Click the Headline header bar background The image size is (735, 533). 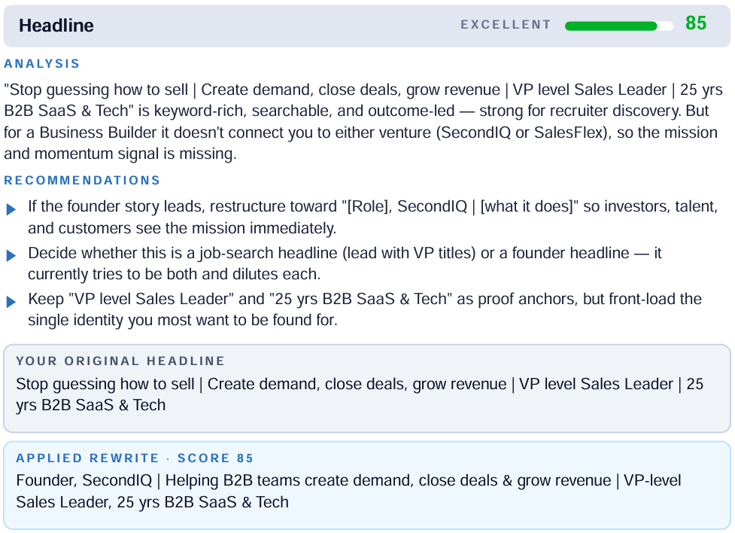[x=367, y=26]
